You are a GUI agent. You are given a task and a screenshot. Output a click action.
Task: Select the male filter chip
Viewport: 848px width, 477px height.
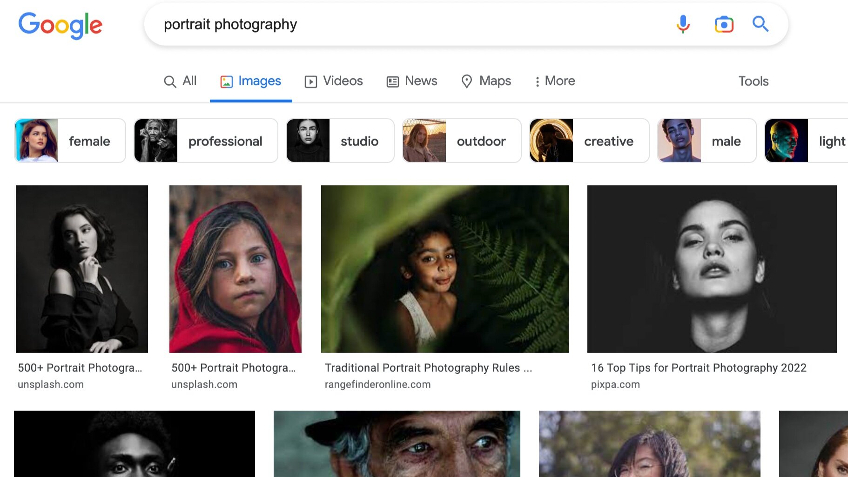pos(707,141)
